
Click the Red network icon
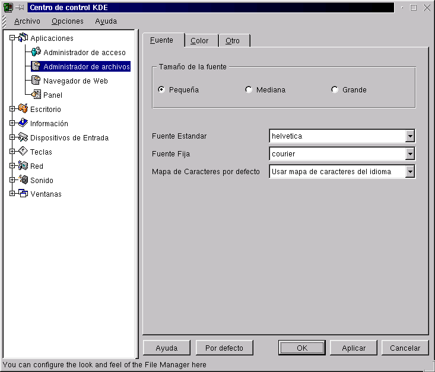[23, 166]
